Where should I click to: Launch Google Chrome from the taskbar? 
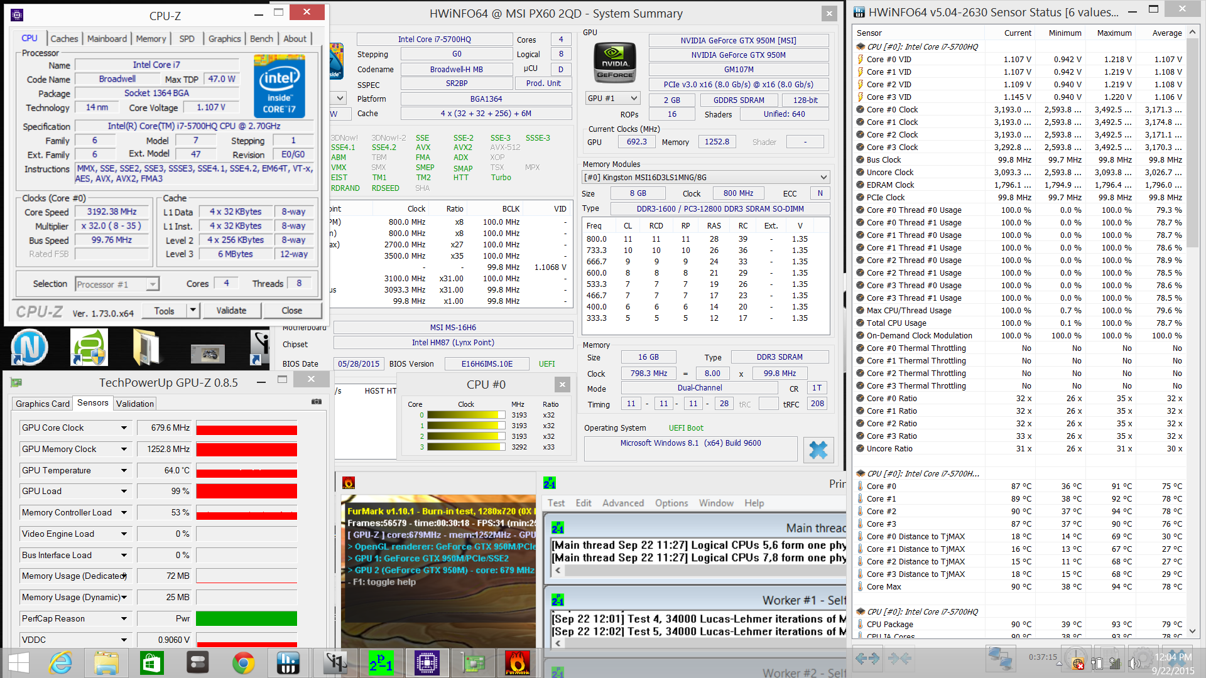(243, 663)
